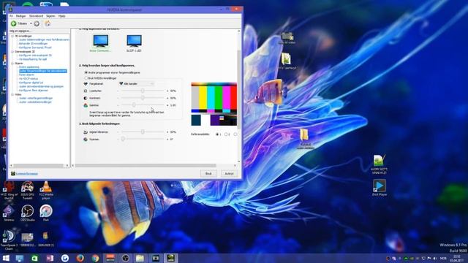Click the Systeminformasjon icon at the bottom left

coord(13,174)
